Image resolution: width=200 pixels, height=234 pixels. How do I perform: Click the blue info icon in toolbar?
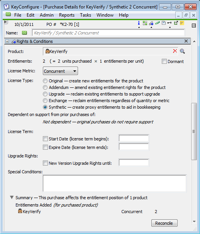click(x=139, y=23)
